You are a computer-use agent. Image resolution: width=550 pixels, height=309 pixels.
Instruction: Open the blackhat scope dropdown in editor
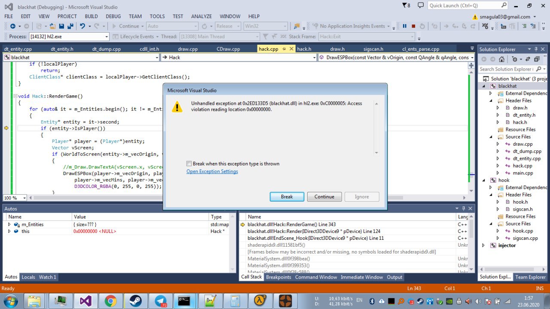tap(157, 58)
